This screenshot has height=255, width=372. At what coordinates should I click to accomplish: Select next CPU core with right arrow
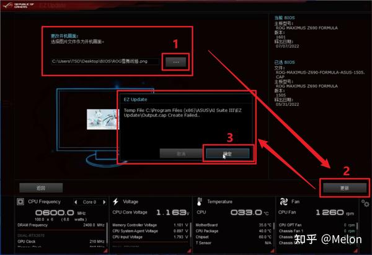pos(104,202)
